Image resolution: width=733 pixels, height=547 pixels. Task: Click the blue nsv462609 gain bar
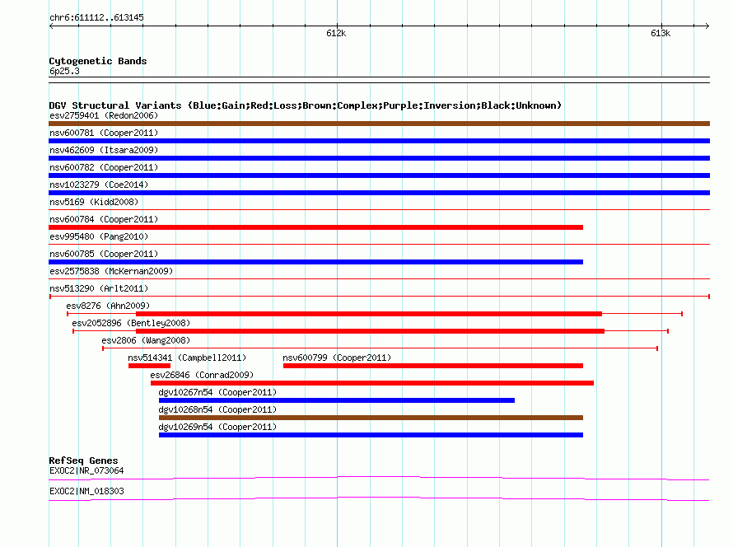pos(379,158)
